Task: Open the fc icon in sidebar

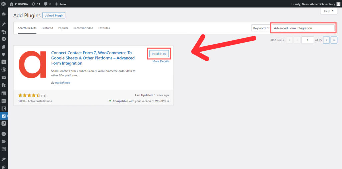Action: pyautogui.click(x=3, y=85)
